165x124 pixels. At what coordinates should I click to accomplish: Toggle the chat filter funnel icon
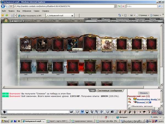tap(82, 112)
